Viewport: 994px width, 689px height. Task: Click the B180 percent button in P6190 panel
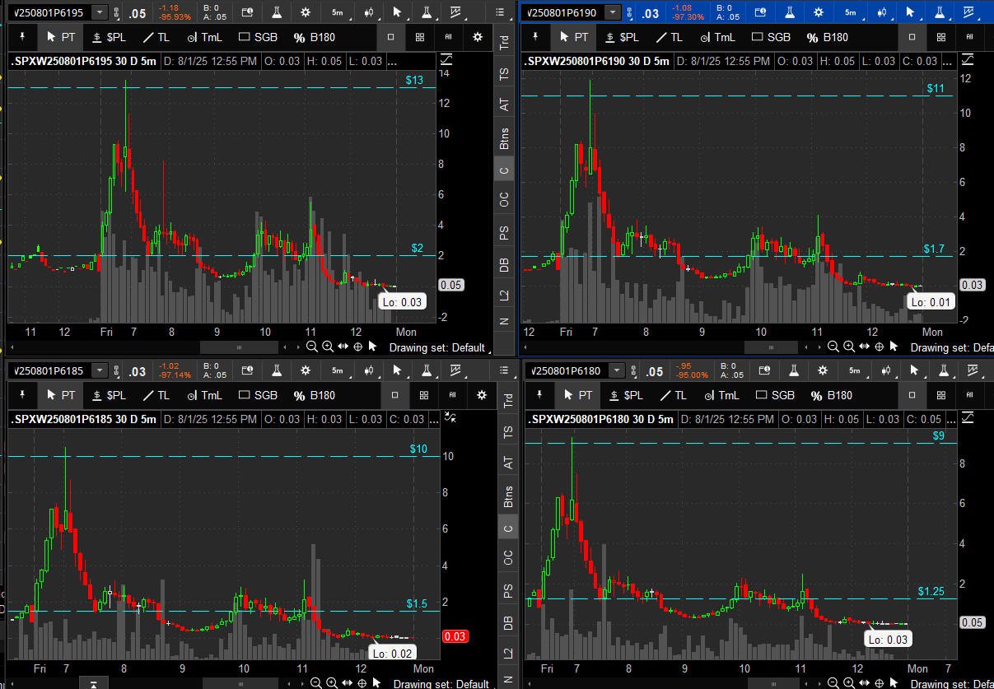(827, 37)
